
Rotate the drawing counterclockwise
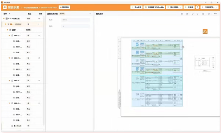[192, 14]
